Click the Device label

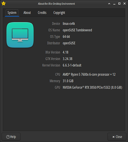[56, 24]
